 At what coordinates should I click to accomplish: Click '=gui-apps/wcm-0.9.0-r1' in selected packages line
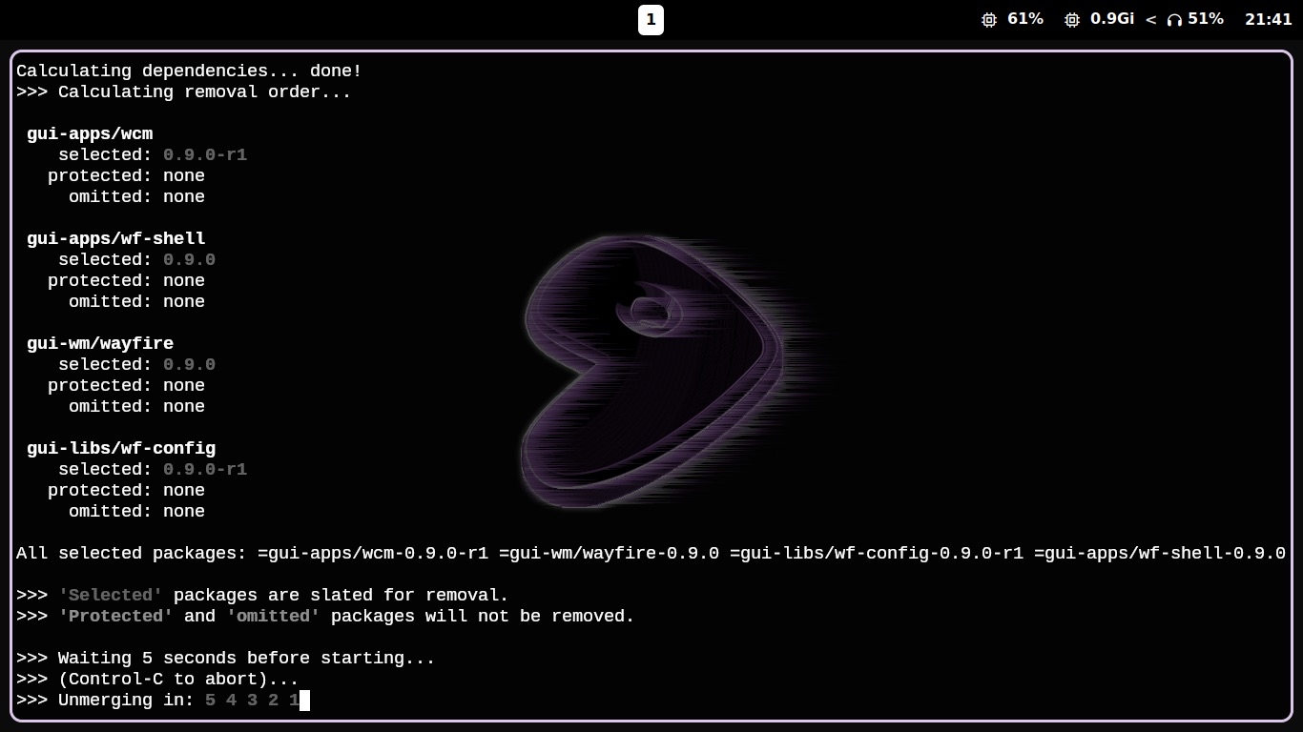point(373,553)
